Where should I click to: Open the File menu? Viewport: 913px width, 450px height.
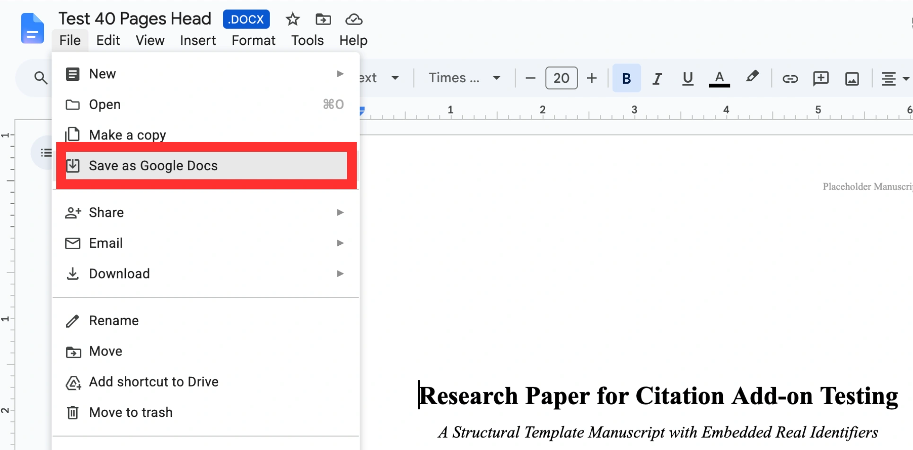click(x=70, y=41)
